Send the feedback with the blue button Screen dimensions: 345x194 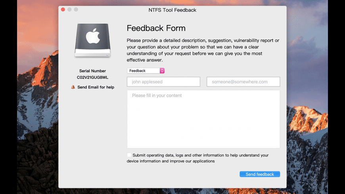coord(260,174)
